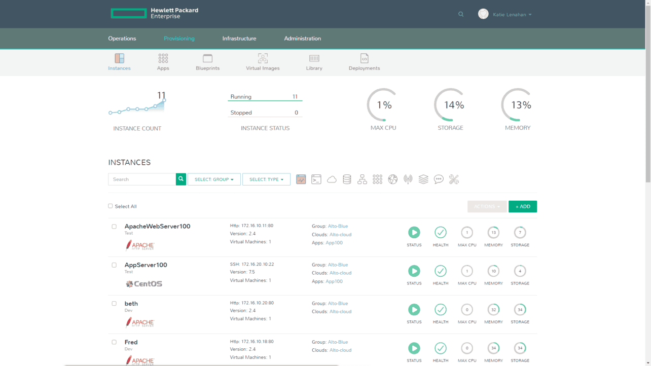Select the chat bubble filter icon
Image resolution: width=651 pixels, height=366 pixels.
click(439, 179)
